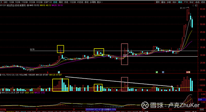Image resolution: width=206 pixels, height=112 pixels.
Task: Click the 301201 诚达药业 stock title
Action: [13, 5]
